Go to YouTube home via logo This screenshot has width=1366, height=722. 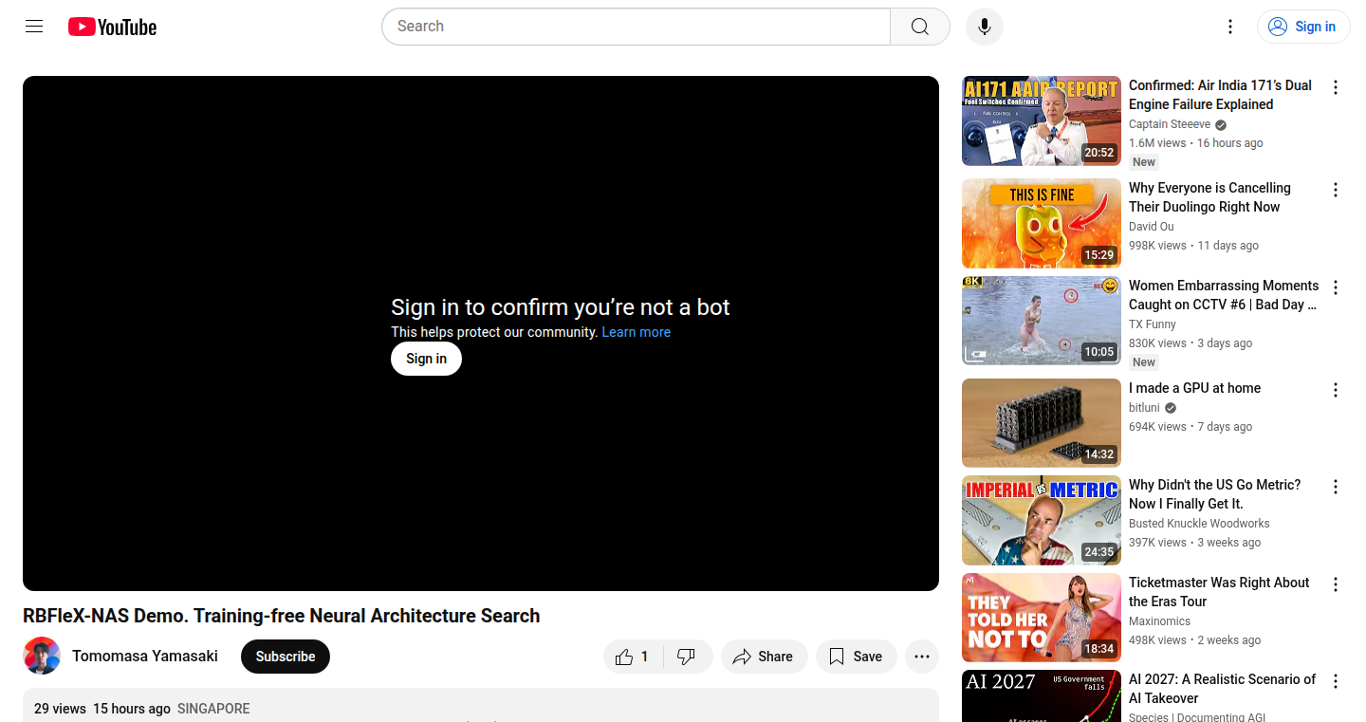[112, 27]
